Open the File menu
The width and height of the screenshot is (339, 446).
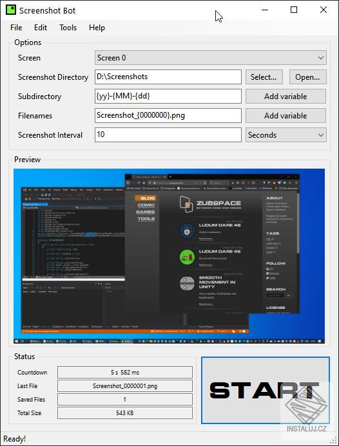pos(16,28)
